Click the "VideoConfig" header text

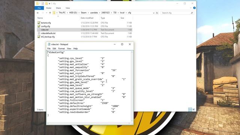(56, 52)
